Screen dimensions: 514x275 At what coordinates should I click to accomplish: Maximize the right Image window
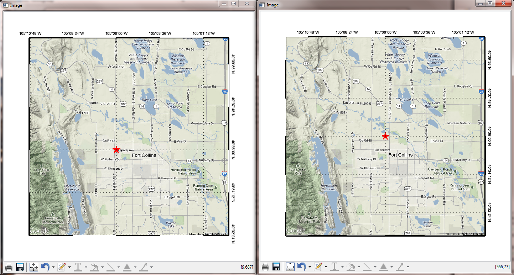pos(490,4)
